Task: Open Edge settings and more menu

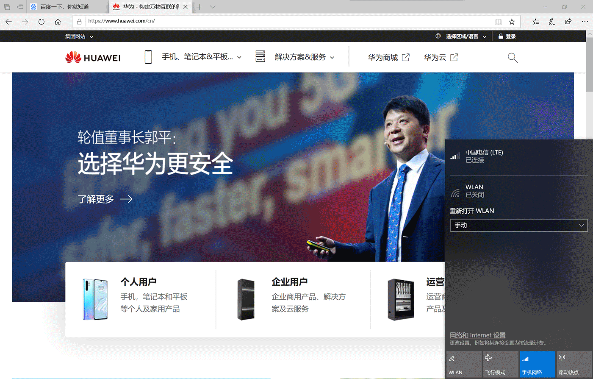Action: [585, 22]
